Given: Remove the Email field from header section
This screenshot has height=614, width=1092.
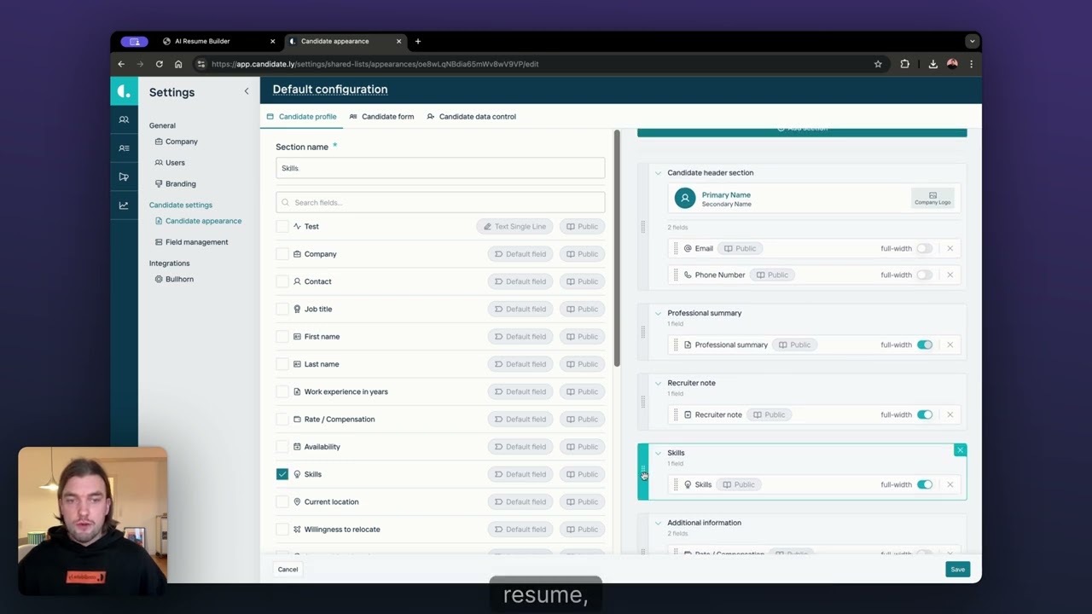Looking at the screenshot, I should pyautogui.click(x=950, y=248).
